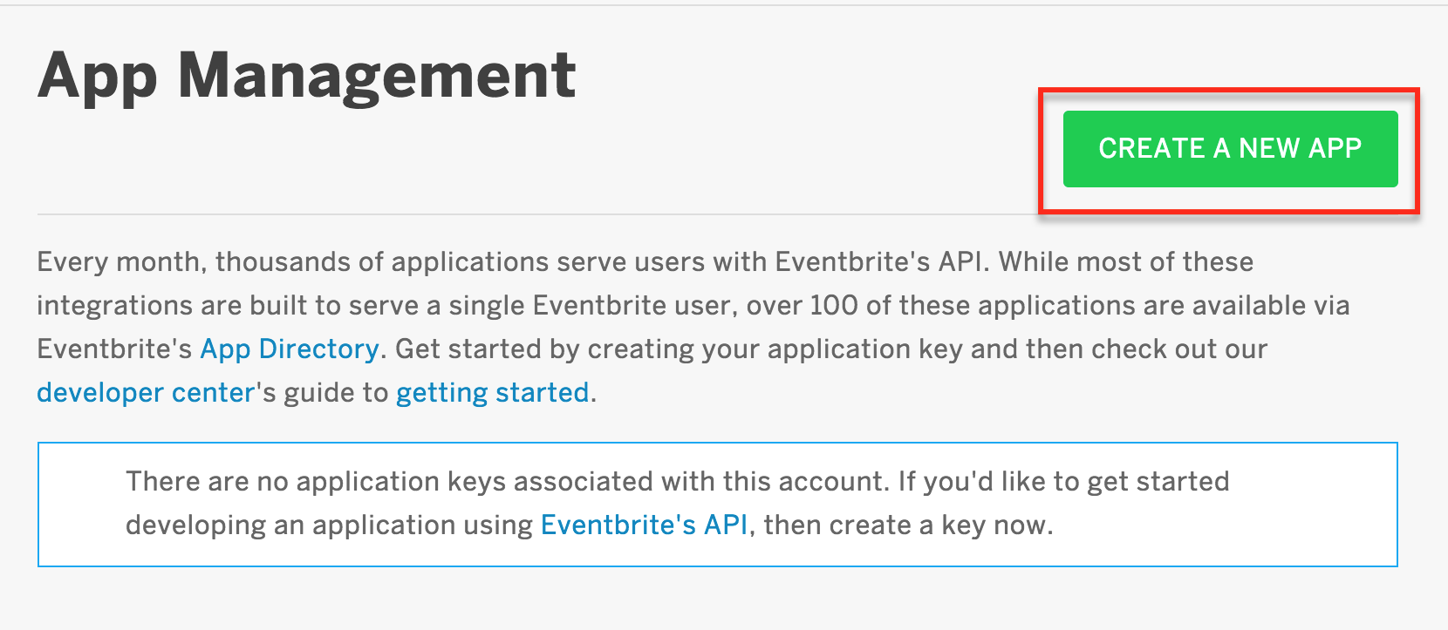Screen dimensions: 1448x630
Task: Click the word 'Management' in the title
Action: 377,77
